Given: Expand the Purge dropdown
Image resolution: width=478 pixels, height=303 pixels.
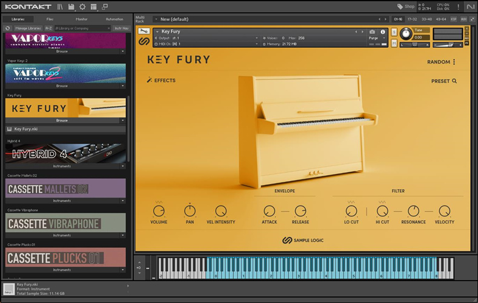Looking at the screenshot, I should coord(377,38).
